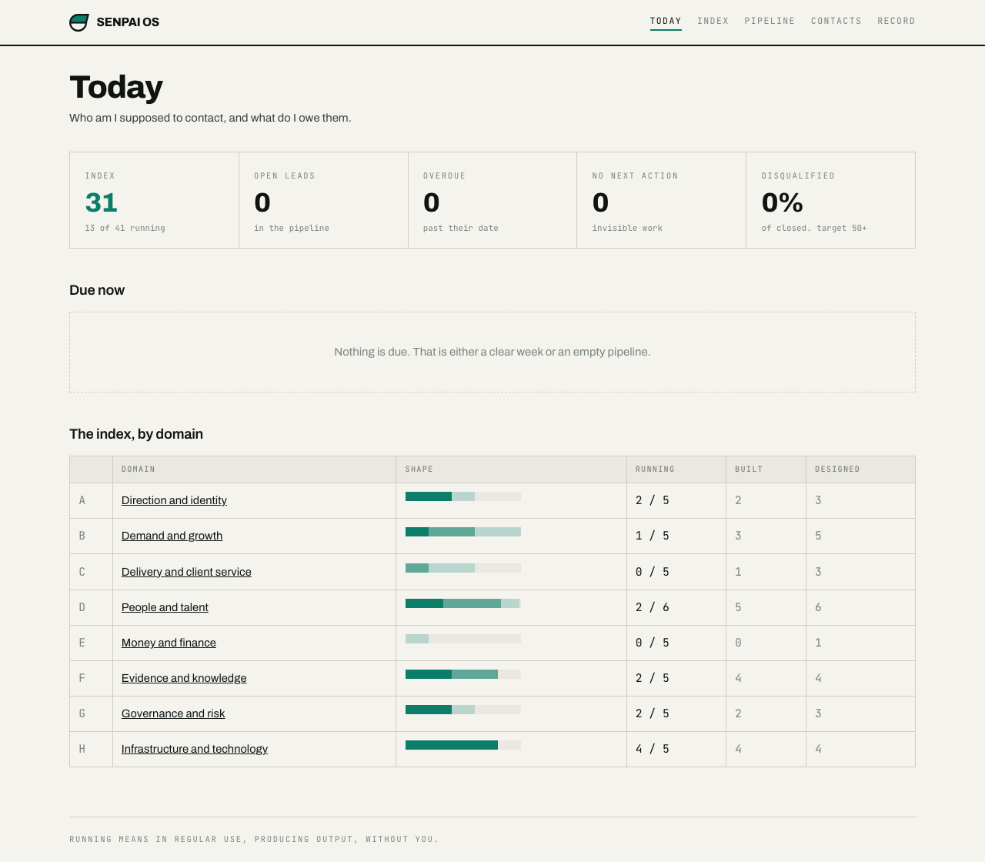Click row letter H in the table

82,749
